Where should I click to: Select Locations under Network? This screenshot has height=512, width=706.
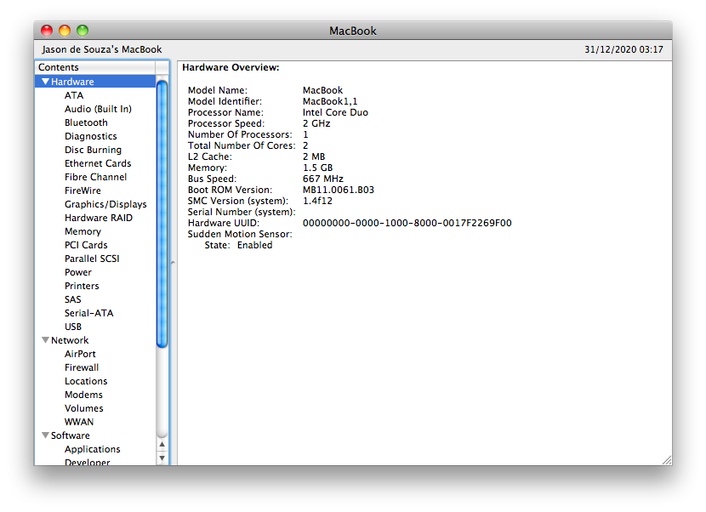point(86,381)
